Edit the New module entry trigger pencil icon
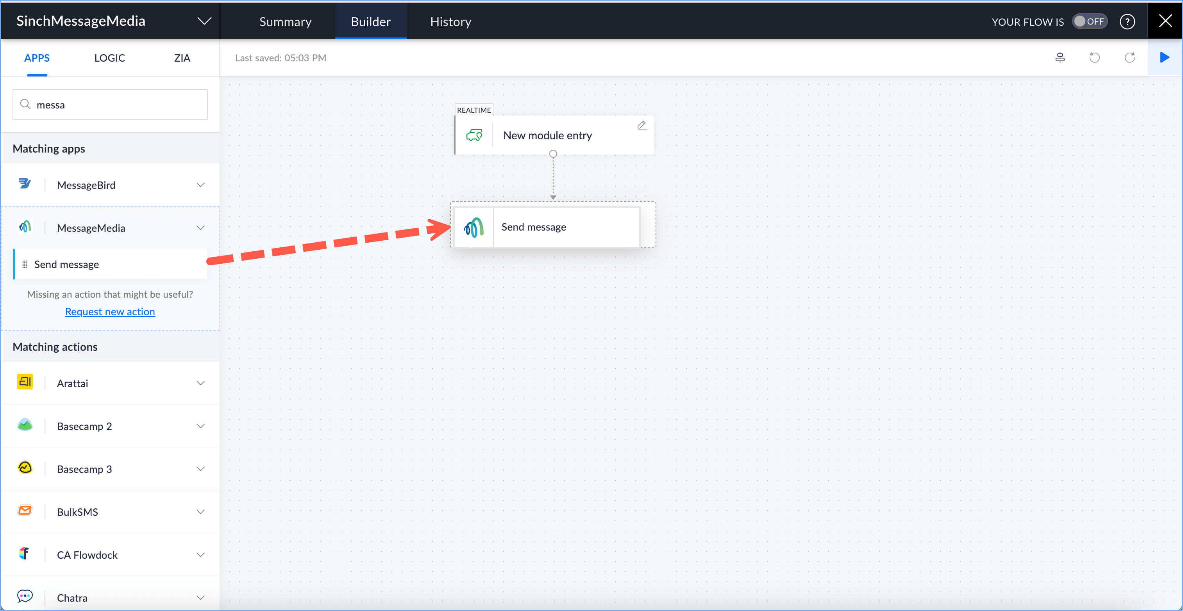This screenshot has height=611, width=1183. pyautogui.click(x=642, y=125)
